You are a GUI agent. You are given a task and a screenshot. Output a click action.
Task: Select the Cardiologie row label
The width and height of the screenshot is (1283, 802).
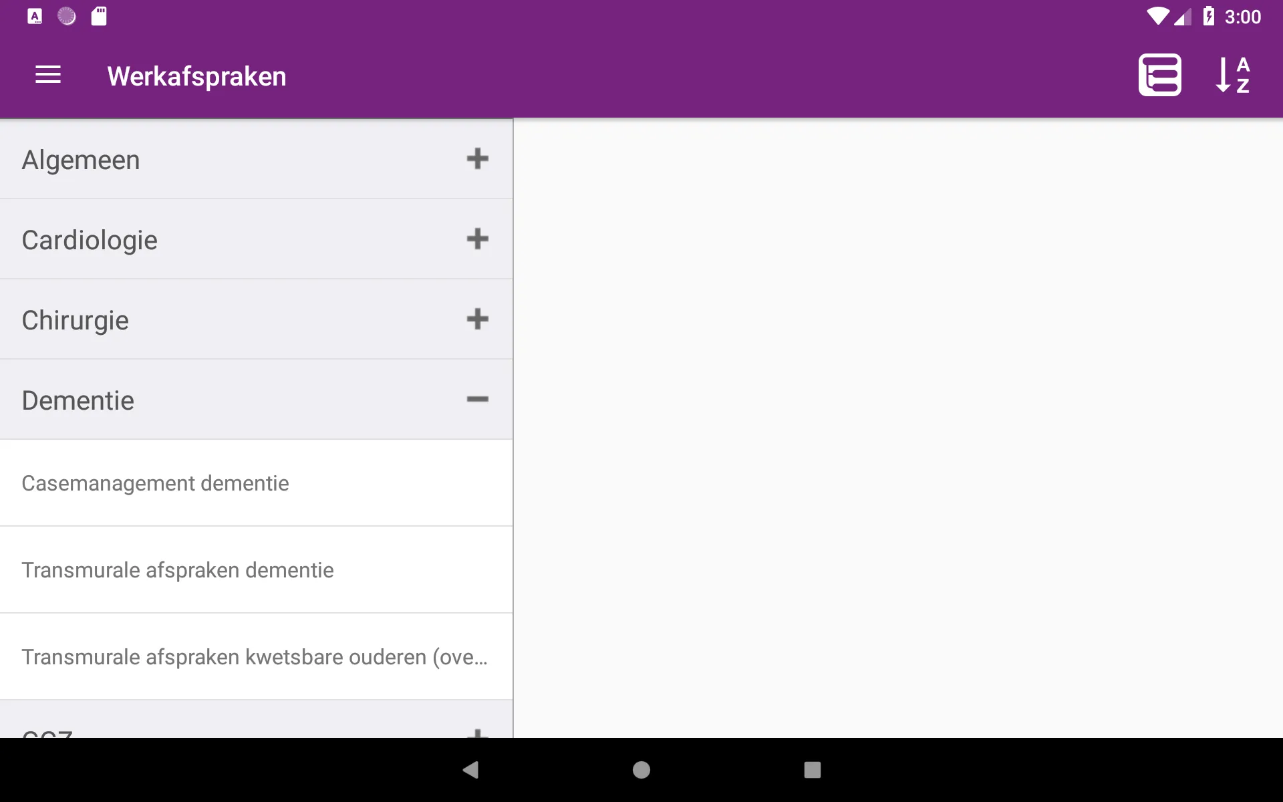(x=90, y=241)
